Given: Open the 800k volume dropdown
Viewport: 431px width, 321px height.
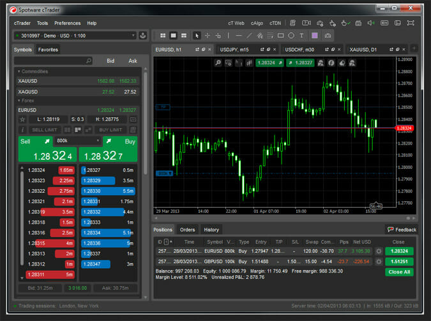Looking at the screenshot, I should (x=78, y=141).
